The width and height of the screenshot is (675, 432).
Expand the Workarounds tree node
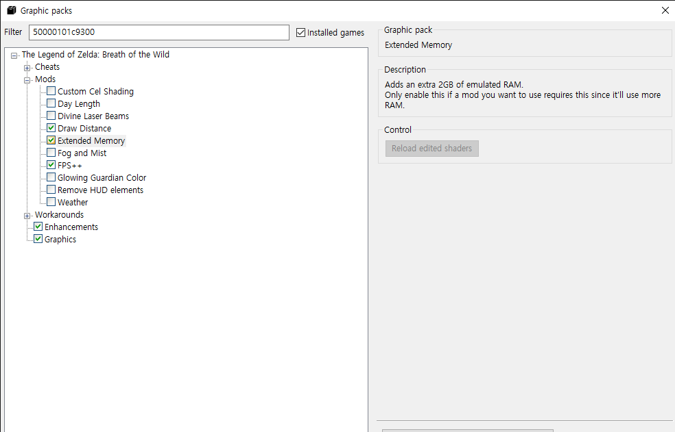tap(27, 216)
